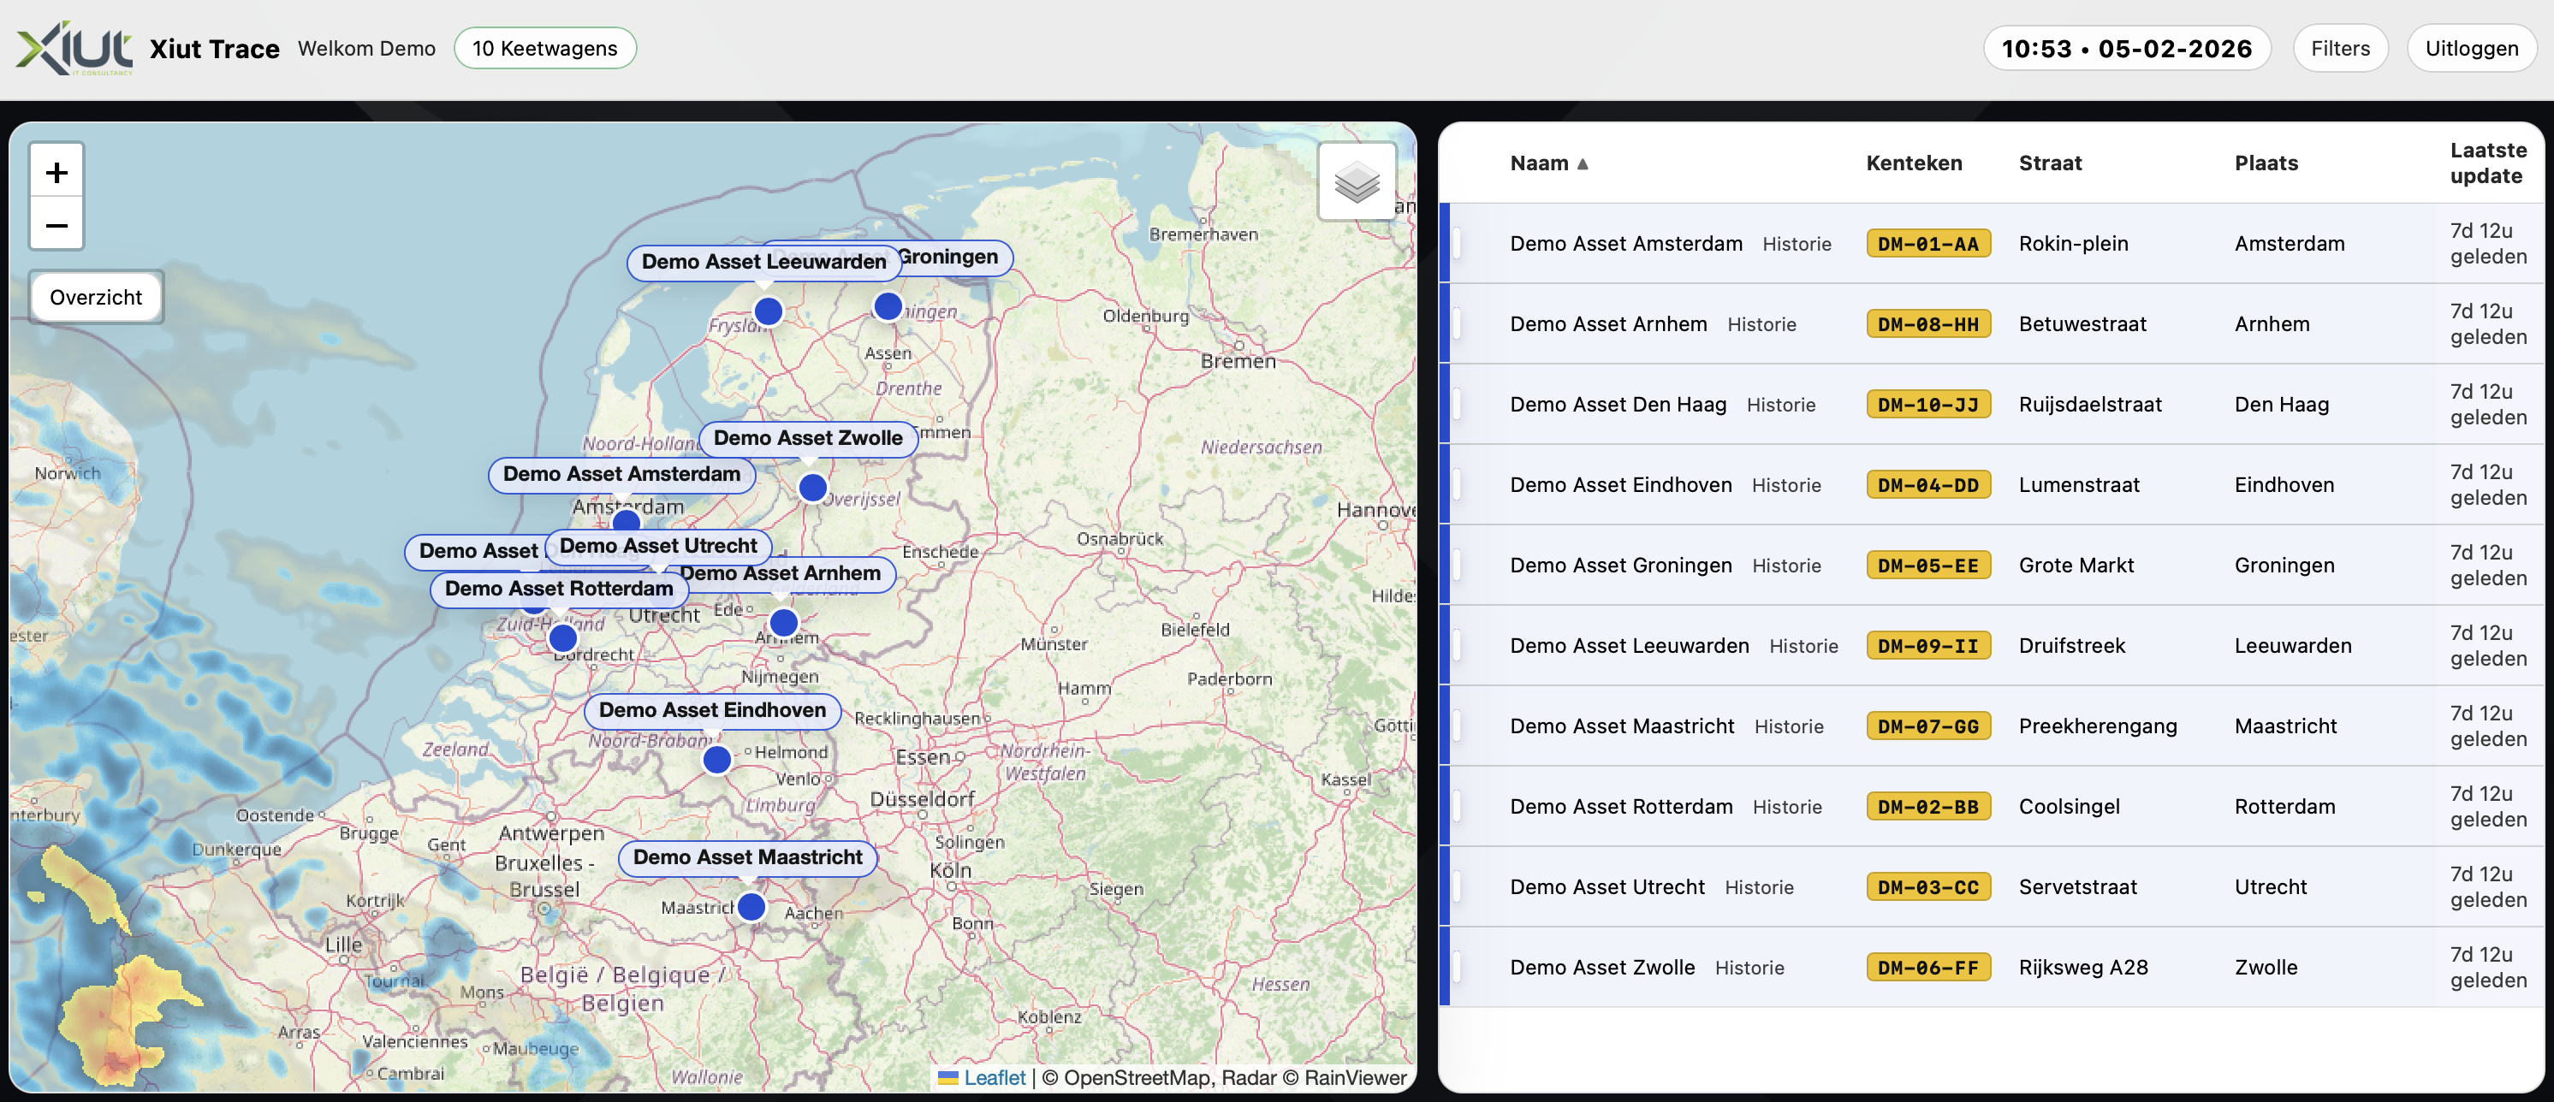Viewport: 2554px width, 1102px height.
Task: Click the Arnhem map marker dot
Action: tap(783, 622)
